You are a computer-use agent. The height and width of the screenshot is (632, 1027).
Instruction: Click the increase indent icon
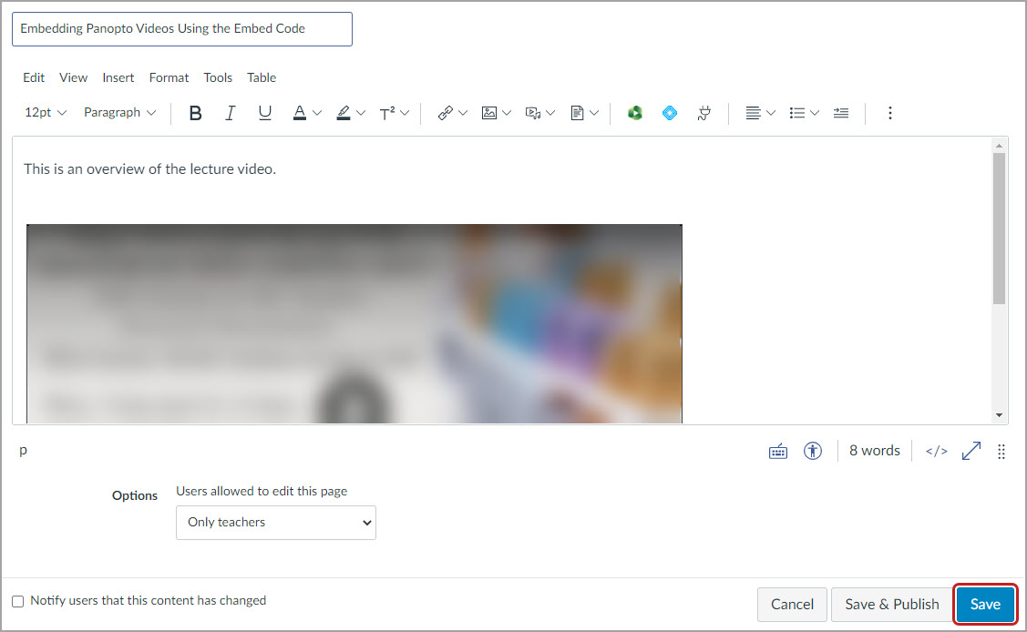[841, 113]
